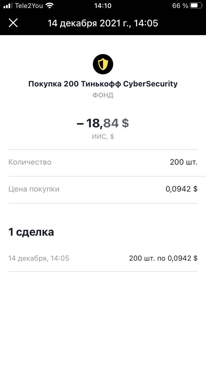
Task: Select the Цена покупки row
Action: pyautogui.click(x=103, y=189)
